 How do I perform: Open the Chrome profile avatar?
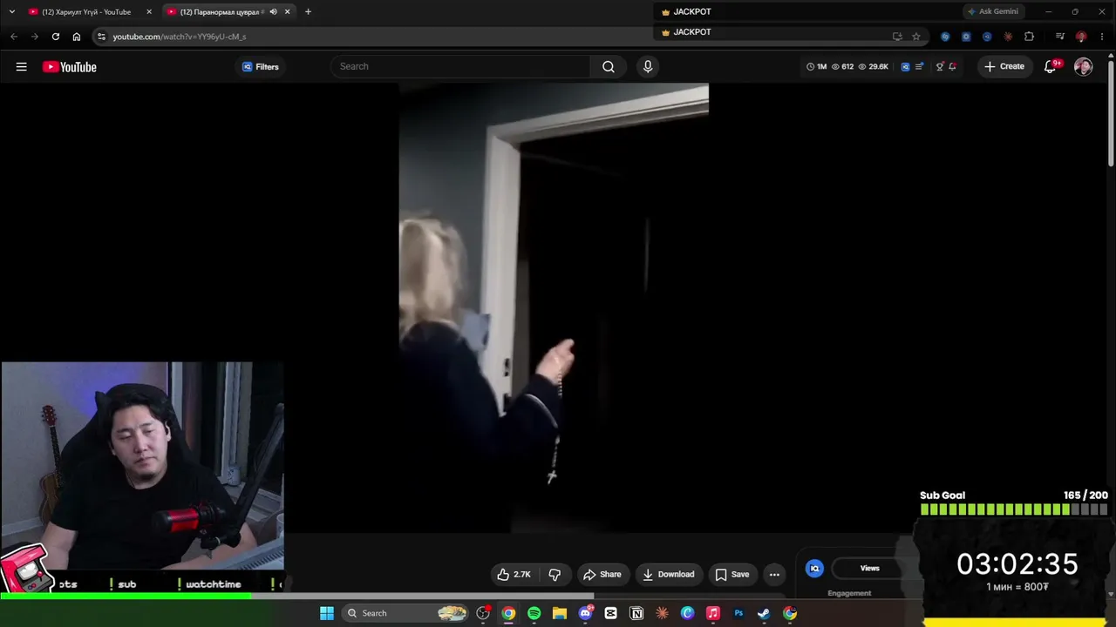pos(1081,37)
